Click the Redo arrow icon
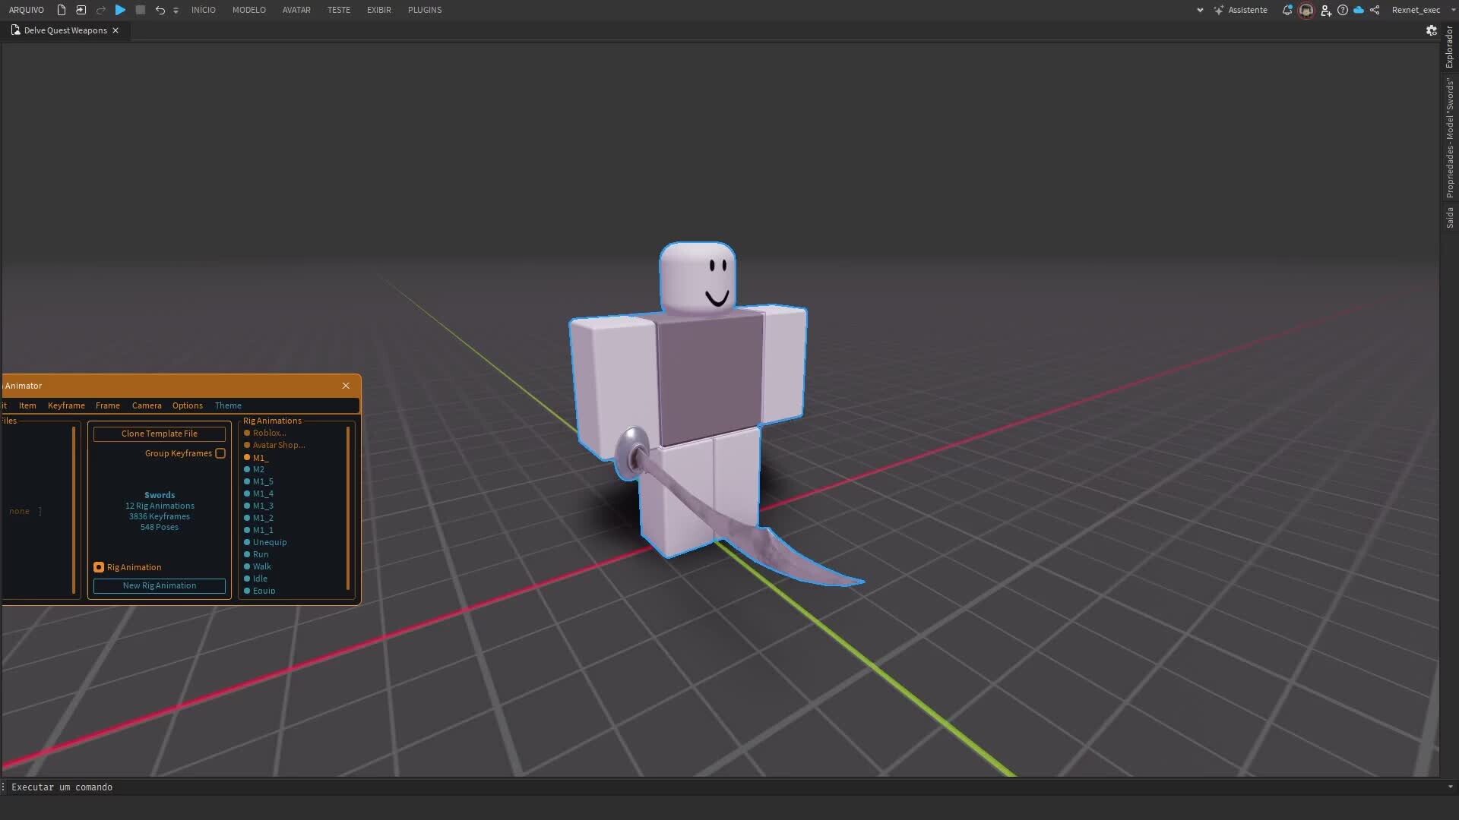1459x820 pixels. point(101,10)
